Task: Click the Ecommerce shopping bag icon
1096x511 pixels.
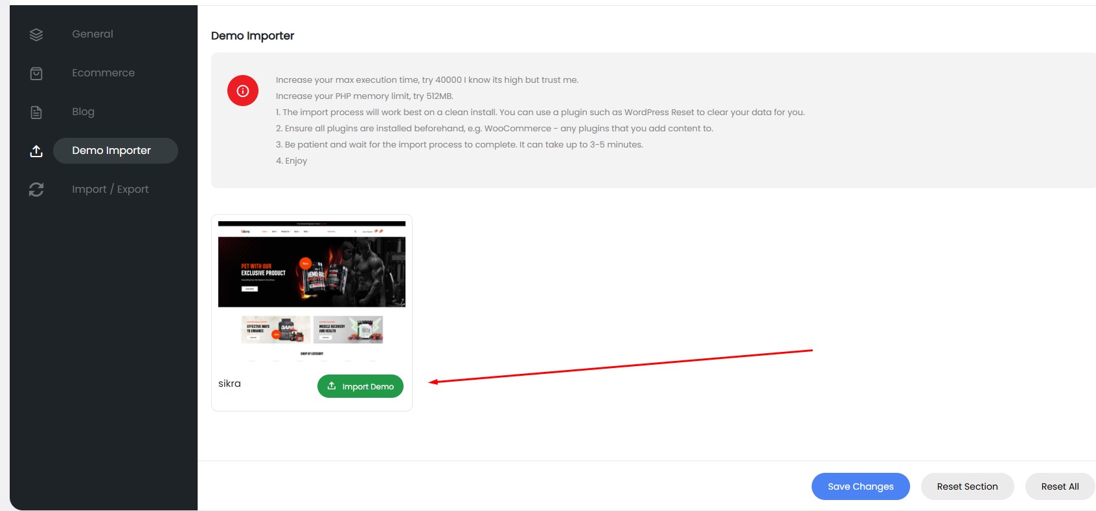Action: pyautogui.click(x=36, y=74)
